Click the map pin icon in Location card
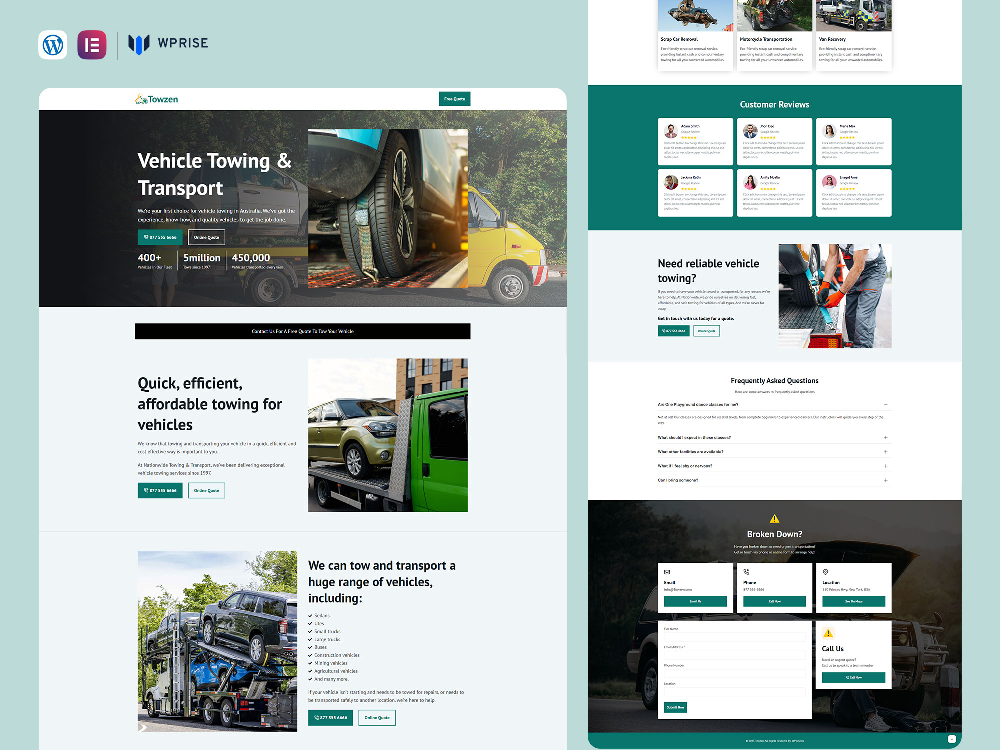The image size is (1000, 750). pos(825,572)
